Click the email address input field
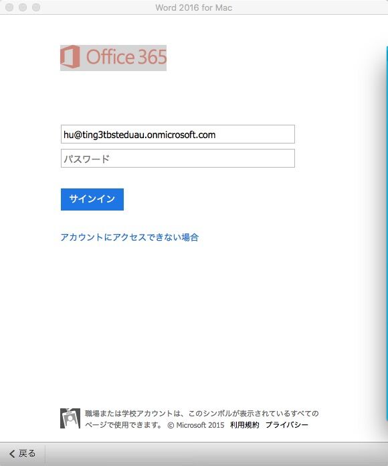Screen dimensions: 388x466 point(177,134)
